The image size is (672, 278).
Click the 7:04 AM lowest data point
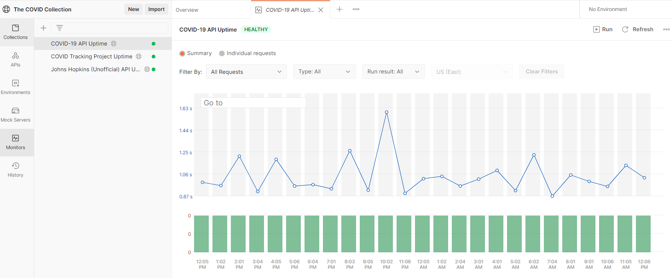[552, 196]
